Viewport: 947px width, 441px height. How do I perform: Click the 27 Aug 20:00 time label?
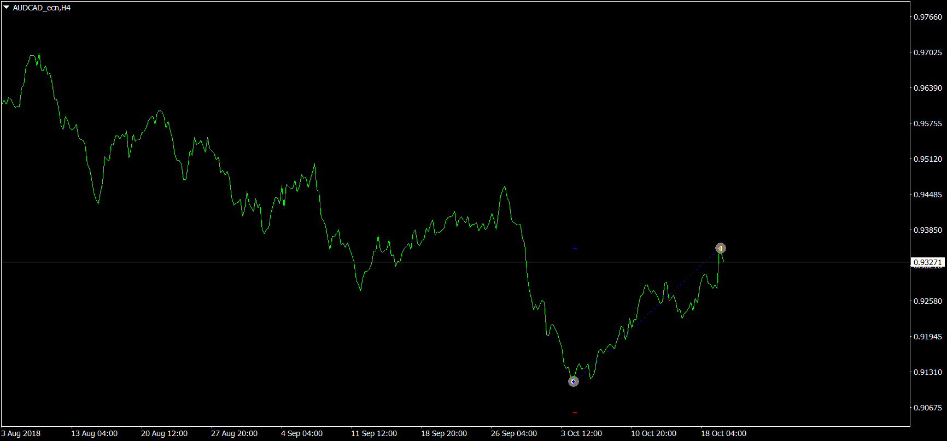pos(235,433)
